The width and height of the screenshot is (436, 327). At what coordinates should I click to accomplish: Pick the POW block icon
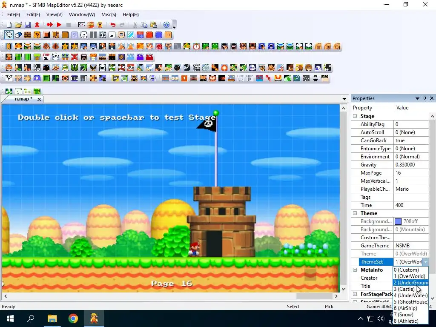[75, 78]
